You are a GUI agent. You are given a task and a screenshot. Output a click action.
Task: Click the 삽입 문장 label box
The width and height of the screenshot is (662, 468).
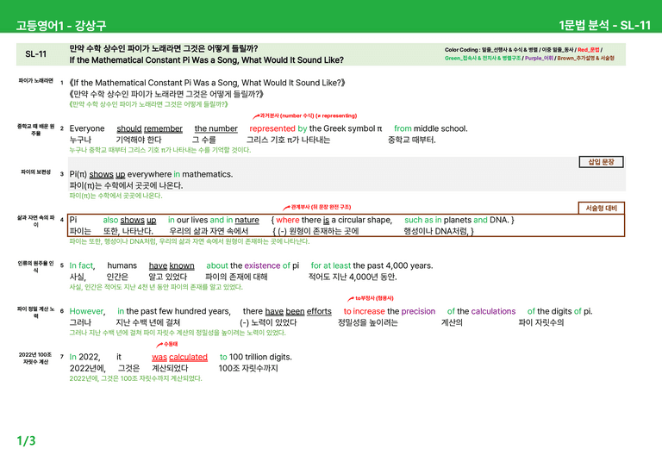pyautogui.click(x=601, y=162)
